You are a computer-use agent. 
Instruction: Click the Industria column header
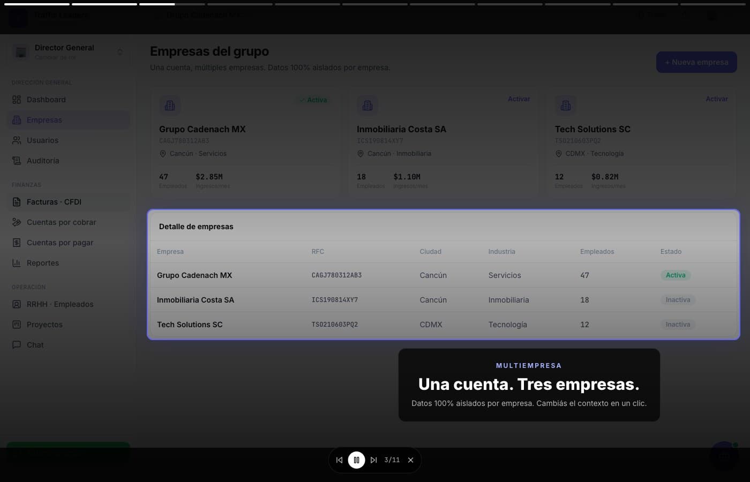point(501,252)
